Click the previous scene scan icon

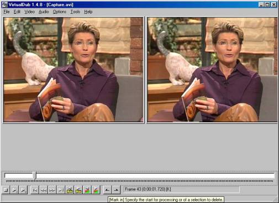(87, 190)
